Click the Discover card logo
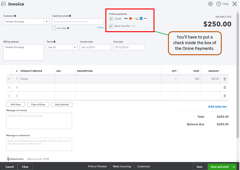The image size is (240, 170). pyautogui.click(x=136, y=18)
